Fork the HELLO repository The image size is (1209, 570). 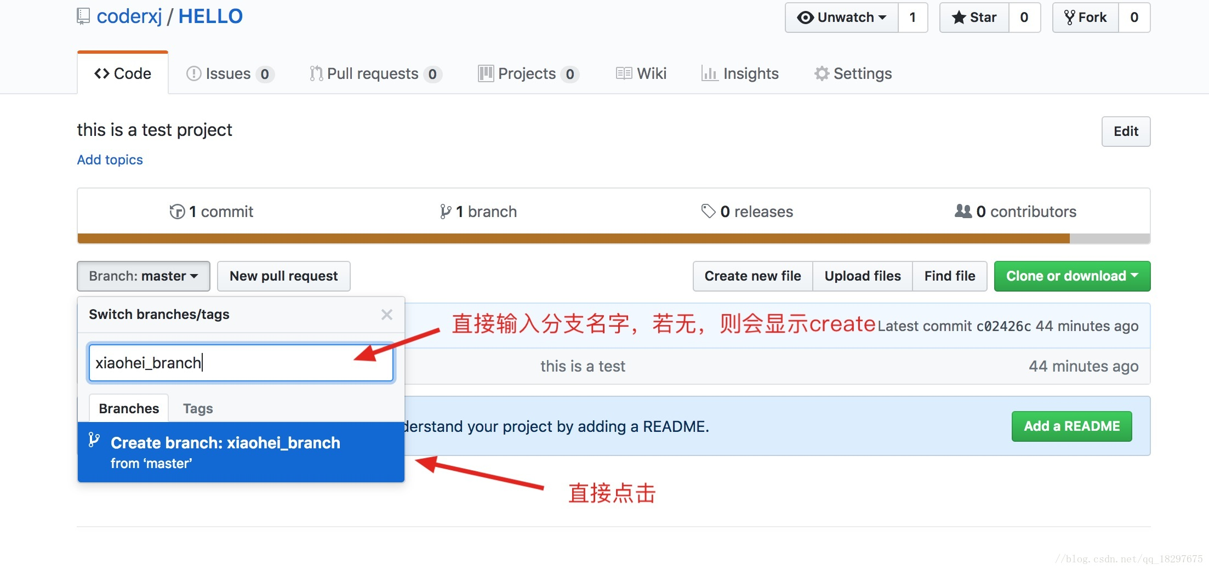tap(1086, 18)
